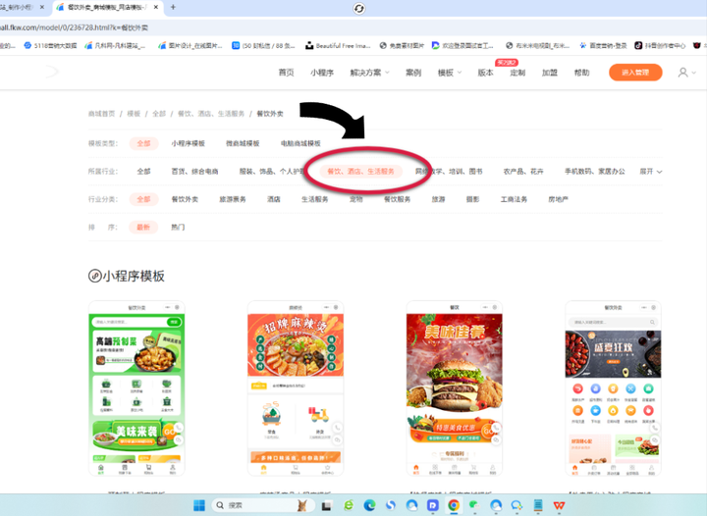This screenshot has height=516, width=707.
Task: Click the circular sync icon above the address bar
Action: (x=359, y=9)
